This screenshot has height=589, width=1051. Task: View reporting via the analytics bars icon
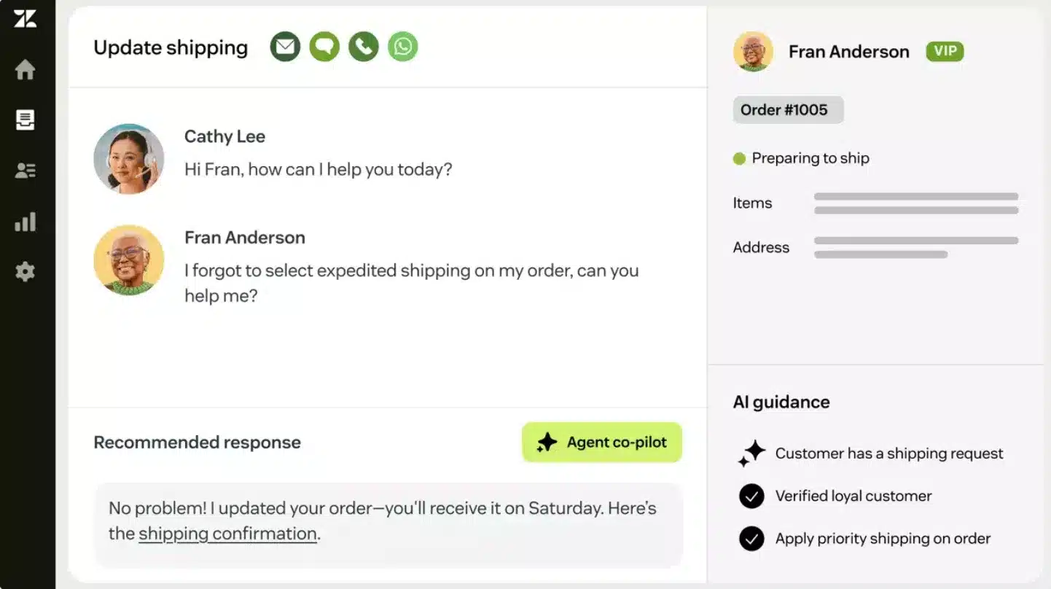point(26,222)
